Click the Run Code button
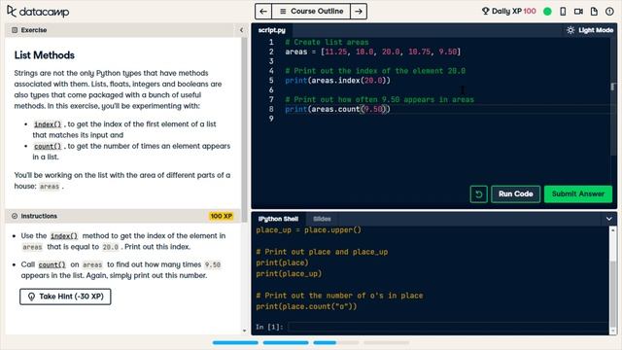 515,194
